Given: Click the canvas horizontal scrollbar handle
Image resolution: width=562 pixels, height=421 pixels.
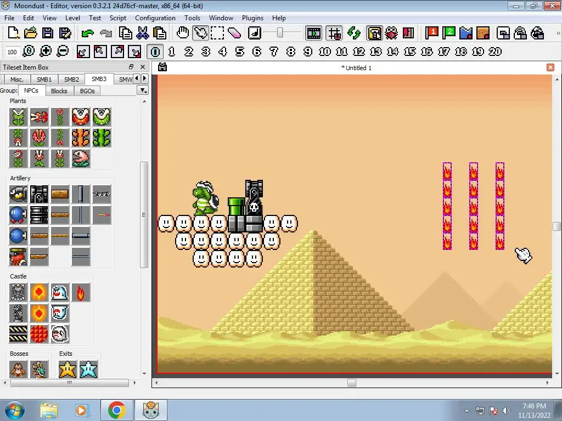Looking at the screenshot, I should click(352, 383).
